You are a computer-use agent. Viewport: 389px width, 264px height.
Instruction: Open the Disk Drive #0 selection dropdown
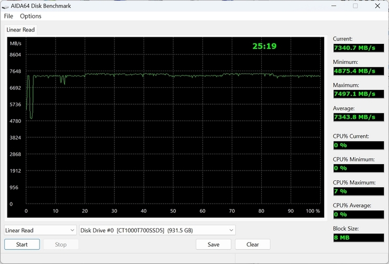pyautogui.click(x=157, y=230)
